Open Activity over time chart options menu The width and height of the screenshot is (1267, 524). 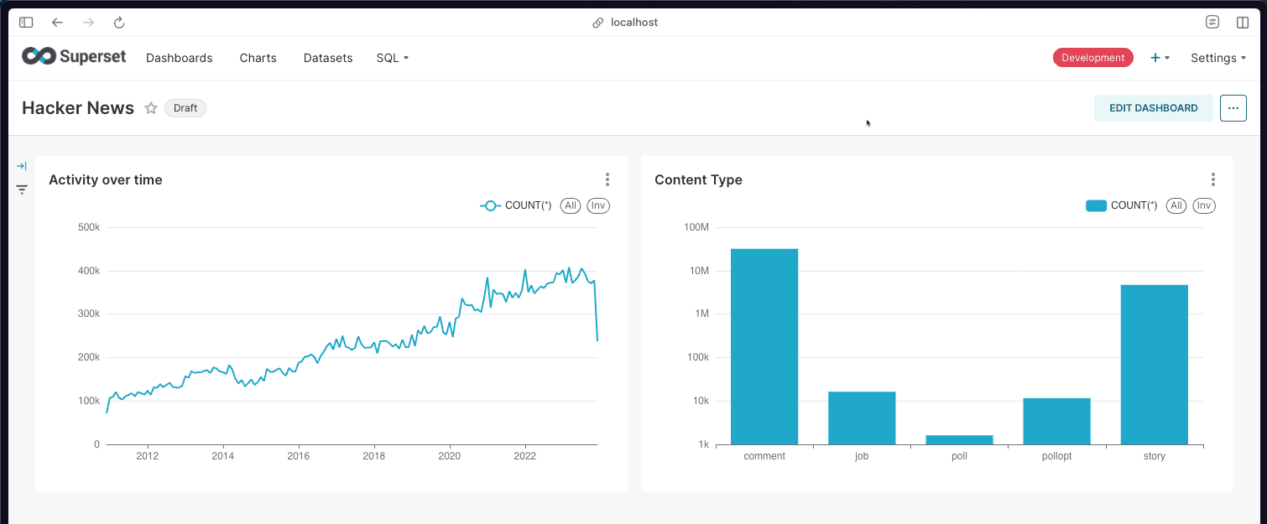coord(607,179)
